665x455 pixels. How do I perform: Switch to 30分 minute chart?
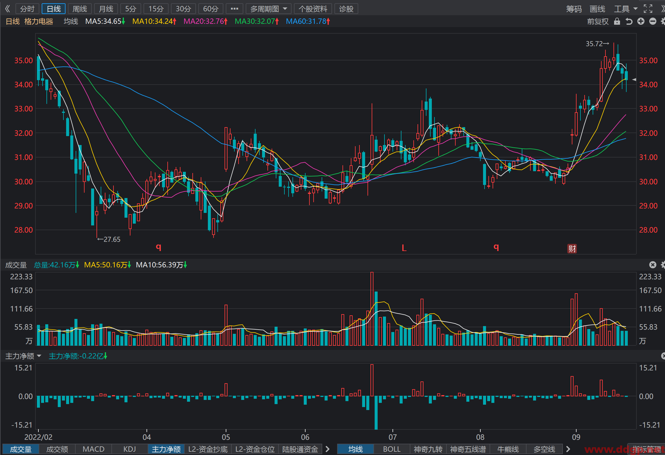(x=183, y=9)
